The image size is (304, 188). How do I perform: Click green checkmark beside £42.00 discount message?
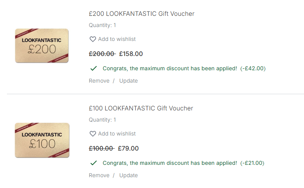tap(93, 68)
